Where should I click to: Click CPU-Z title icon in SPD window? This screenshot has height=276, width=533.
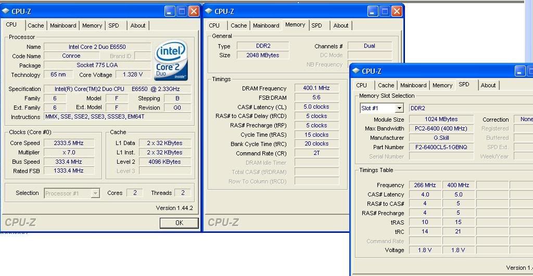(356, 71)
